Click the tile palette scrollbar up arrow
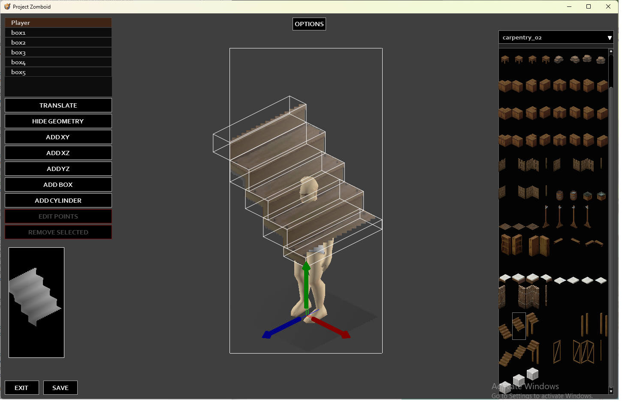The height and width of the screenshot is (402, 622). [611, 51]
